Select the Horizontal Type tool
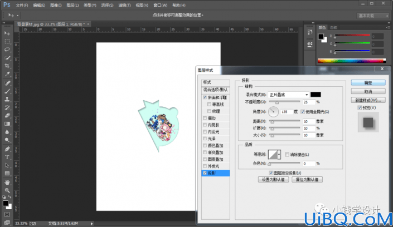 tap(7, 157)
